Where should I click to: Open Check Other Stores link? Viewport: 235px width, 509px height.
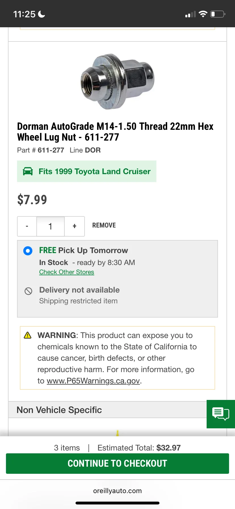pyautogui.click(x=67, y=272)
